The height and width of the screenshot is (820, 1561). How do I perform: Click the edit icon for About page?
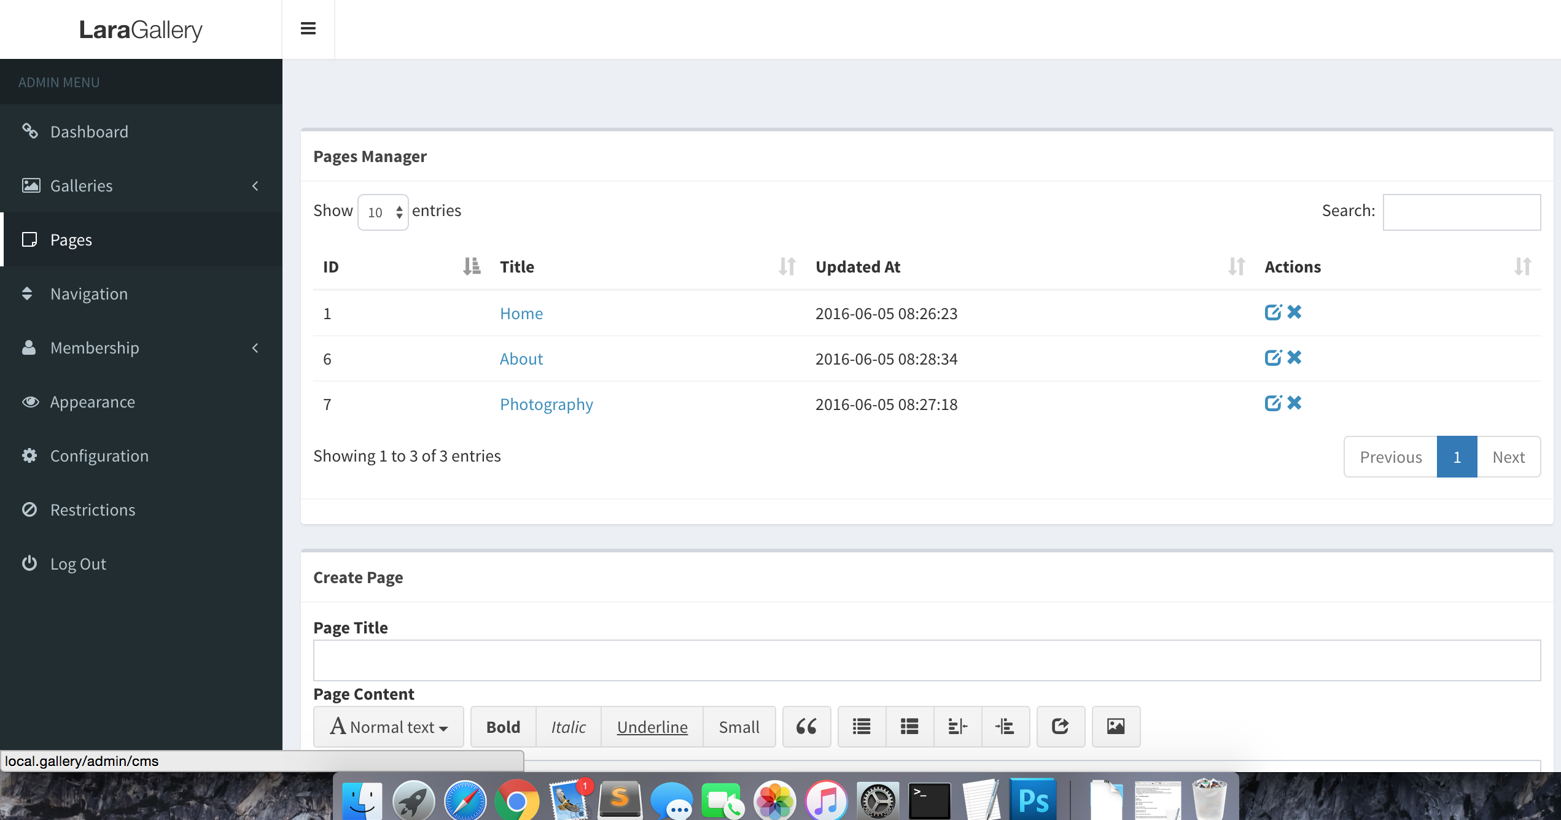click(1273, 358)
